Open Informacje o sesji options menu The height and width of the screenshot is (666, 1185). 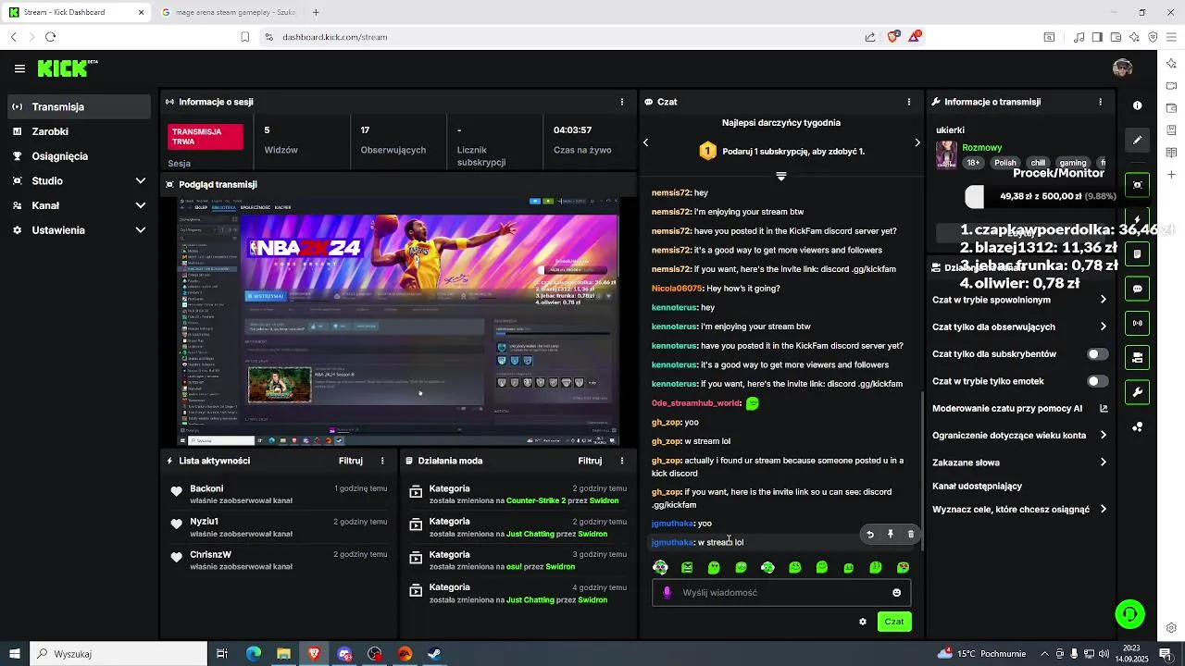click(x=622, y=102)
